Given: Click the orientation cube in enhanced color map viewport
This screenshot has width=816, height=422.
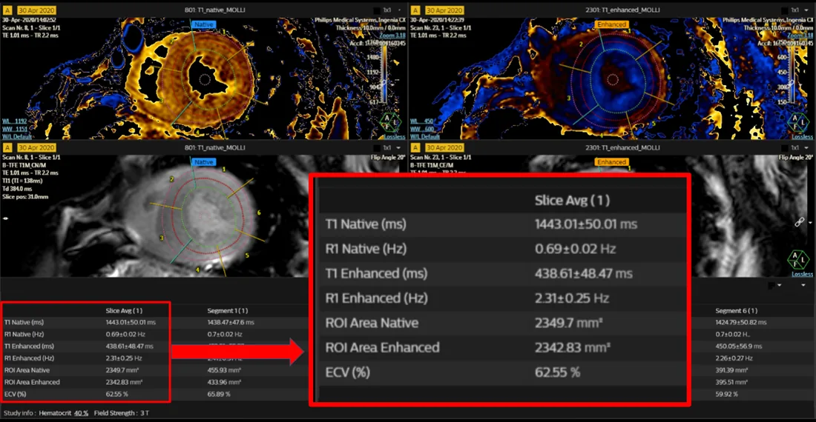Looking at the screenshot, I should tap(797, 122).
